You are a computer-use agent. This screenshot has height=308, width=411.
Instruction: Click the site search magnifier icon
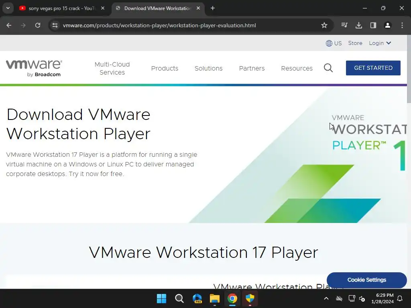[328, 68]
